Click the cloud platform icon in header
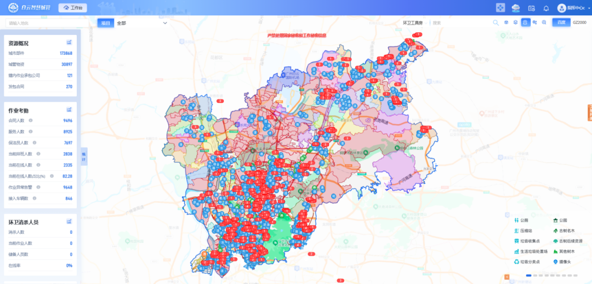The height and width of the screenshot is (284, 592). (515, 8)
